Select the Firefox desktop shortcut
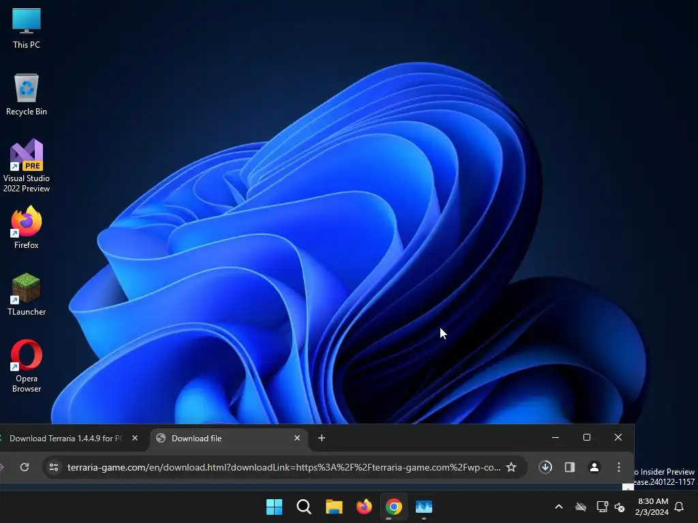The width and height of the screenshot is (698, 523). [x=27, y=227]
